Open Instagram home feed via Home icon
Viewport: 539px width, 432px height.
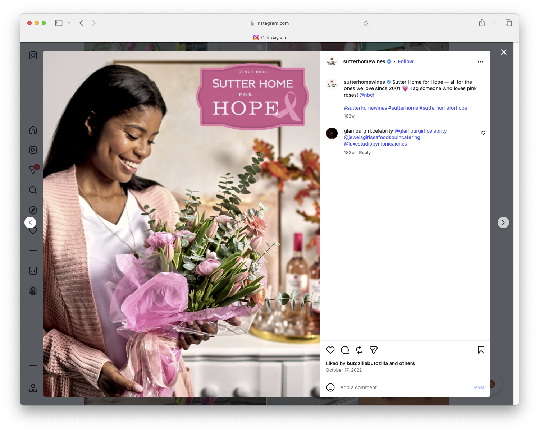pyautogui.click(x=33, y=130)
